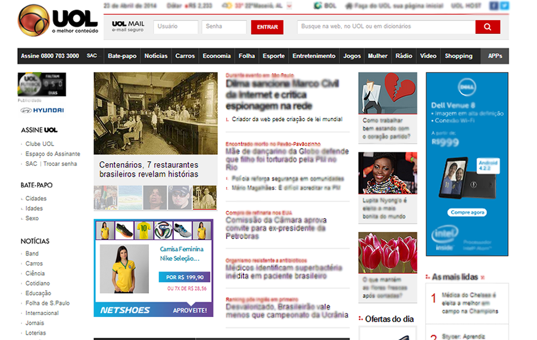This screenshot has height=340, width=537.
Task: Open Criador da web pede criação link
Action: [x=287, y=119]
